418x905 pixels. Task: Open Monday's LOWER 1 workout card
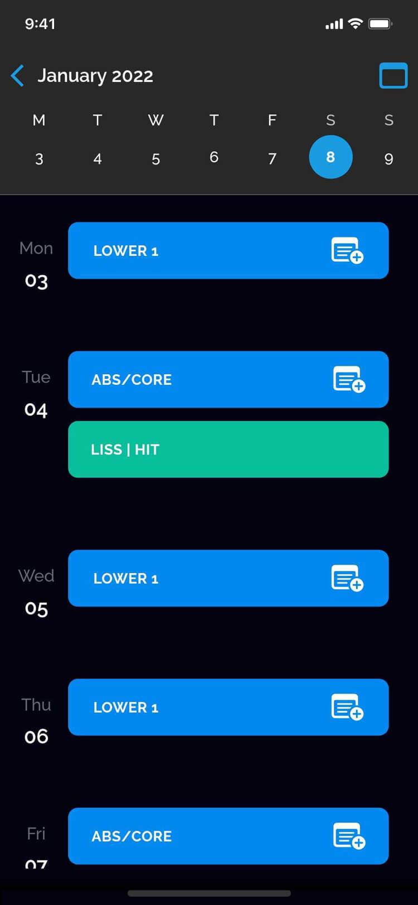(x=195, y=250)
